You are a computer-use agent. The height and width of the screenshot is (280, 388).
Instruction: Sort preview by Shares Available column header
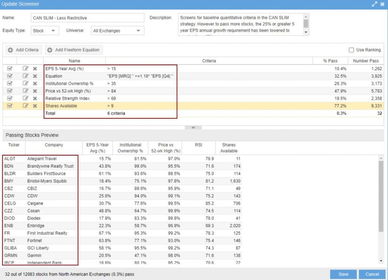pyautogui.click(x=228, y=148)
